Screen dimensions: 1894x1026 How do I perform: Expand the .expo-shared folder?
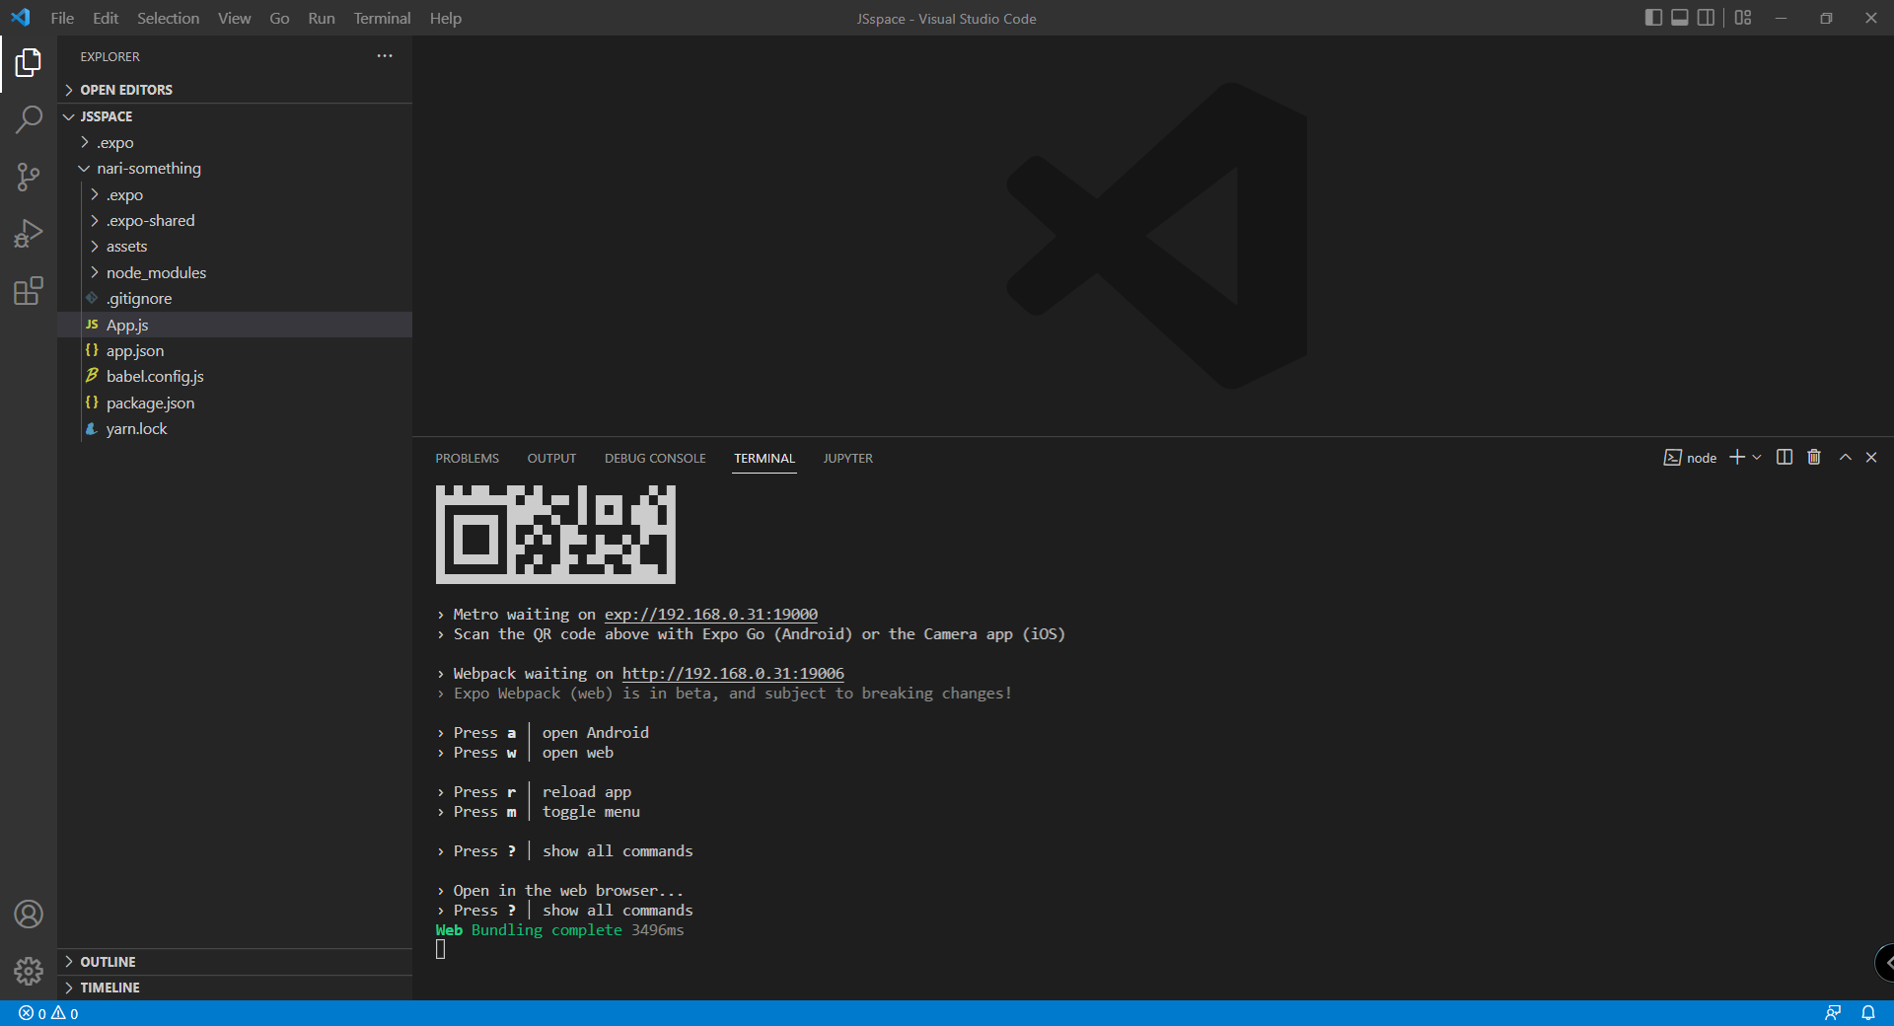pyautogui.click(x=235, y=220)
